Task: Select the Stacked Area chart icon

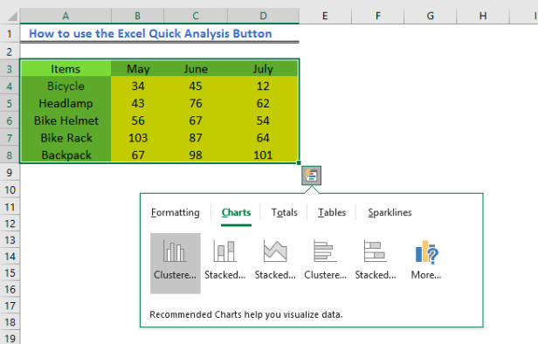Action: tap(275, 263)
